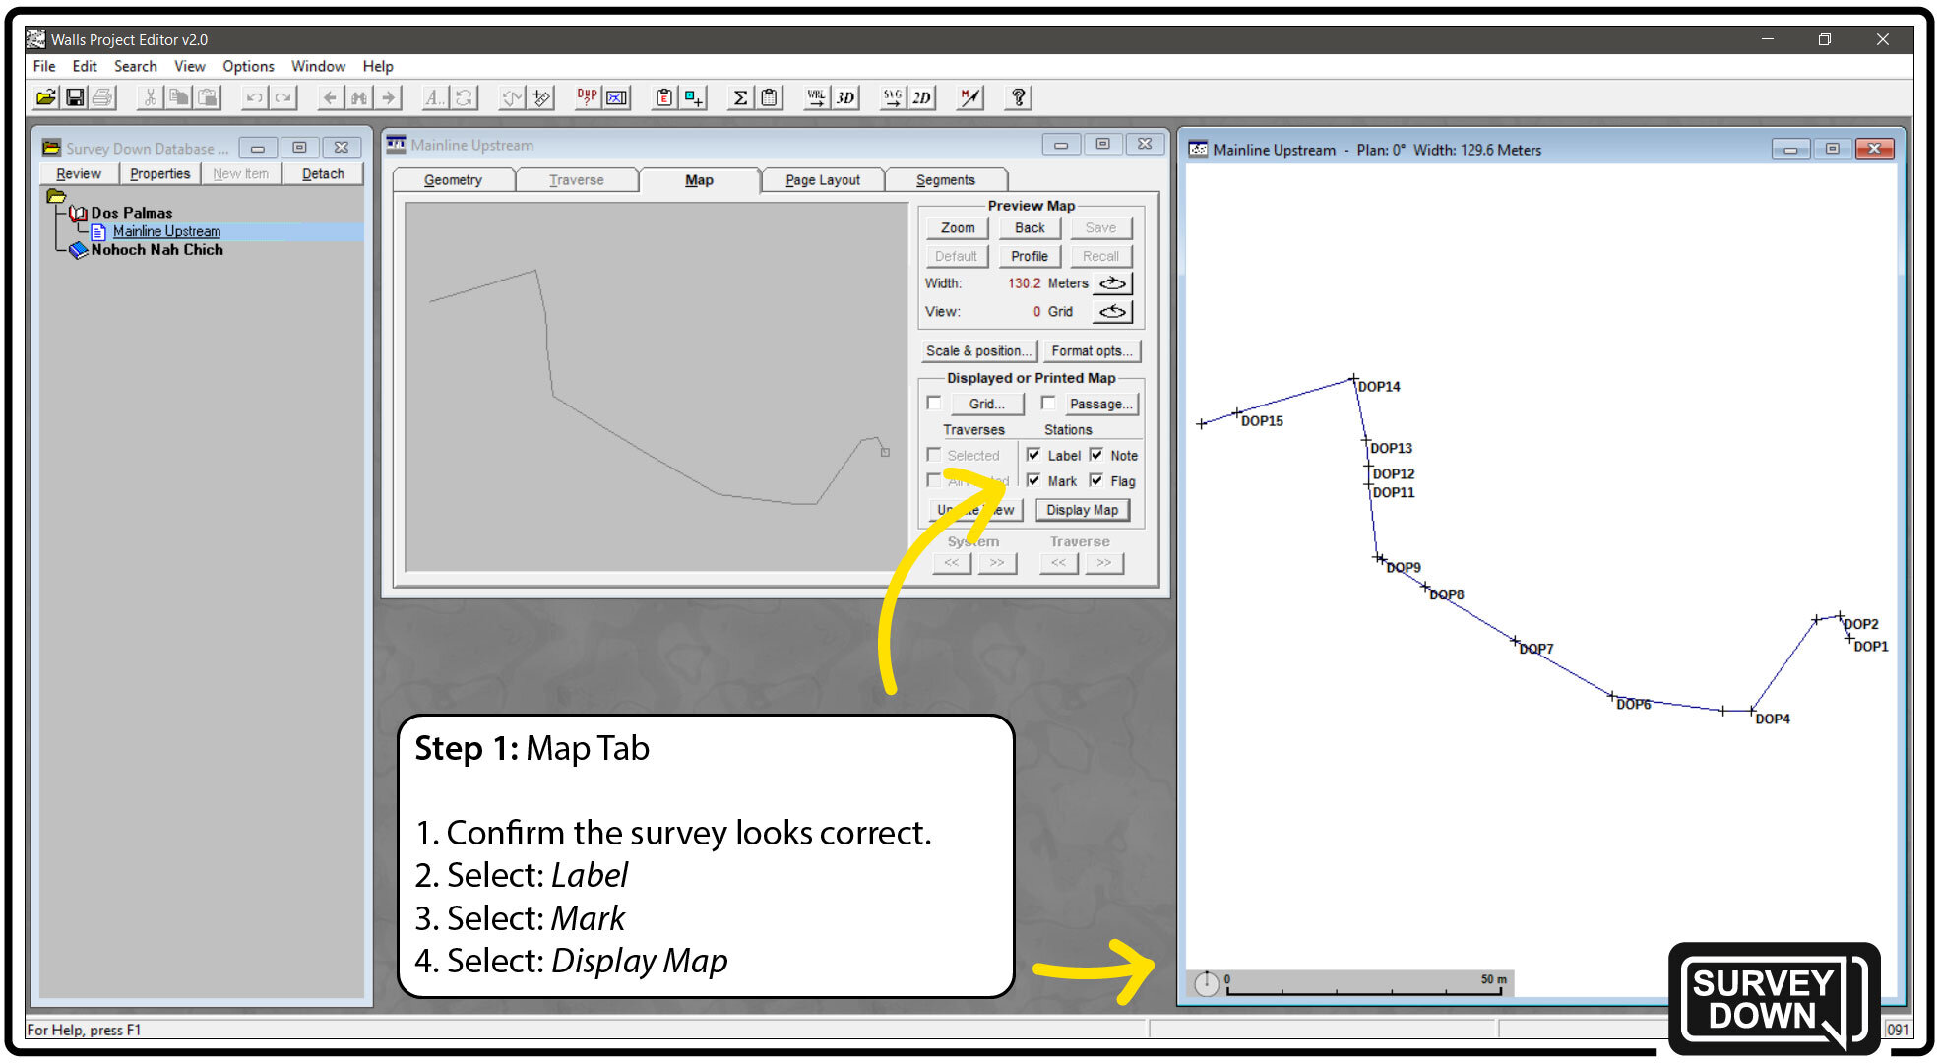
Task: Switch to the Geometry tab
Action: [x=453, y=180]
